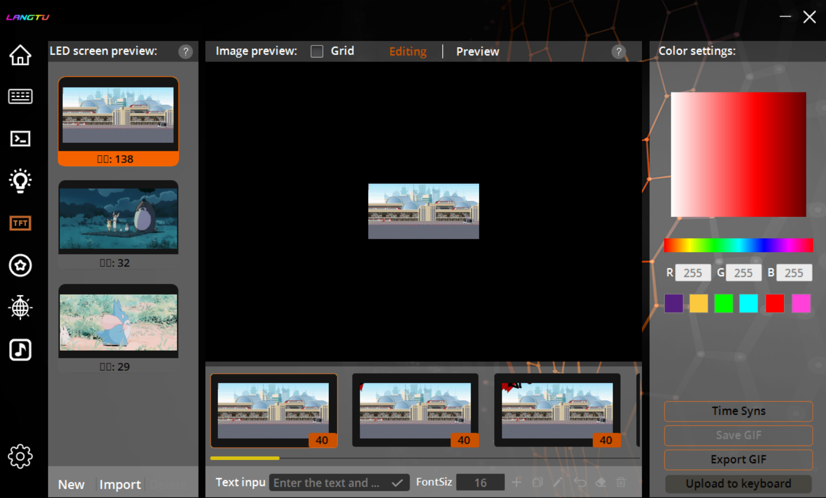
Task: Click the LANGTU logo
Action: 28,17
